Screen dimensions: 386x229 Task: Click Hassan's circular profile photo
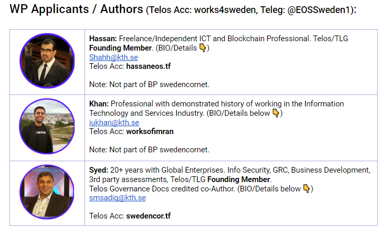click(47, 61)
